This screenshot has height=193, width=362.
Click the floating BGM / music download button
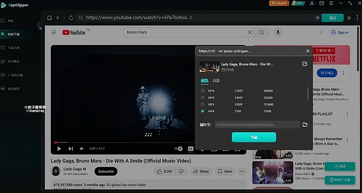[x=340, y=180]
